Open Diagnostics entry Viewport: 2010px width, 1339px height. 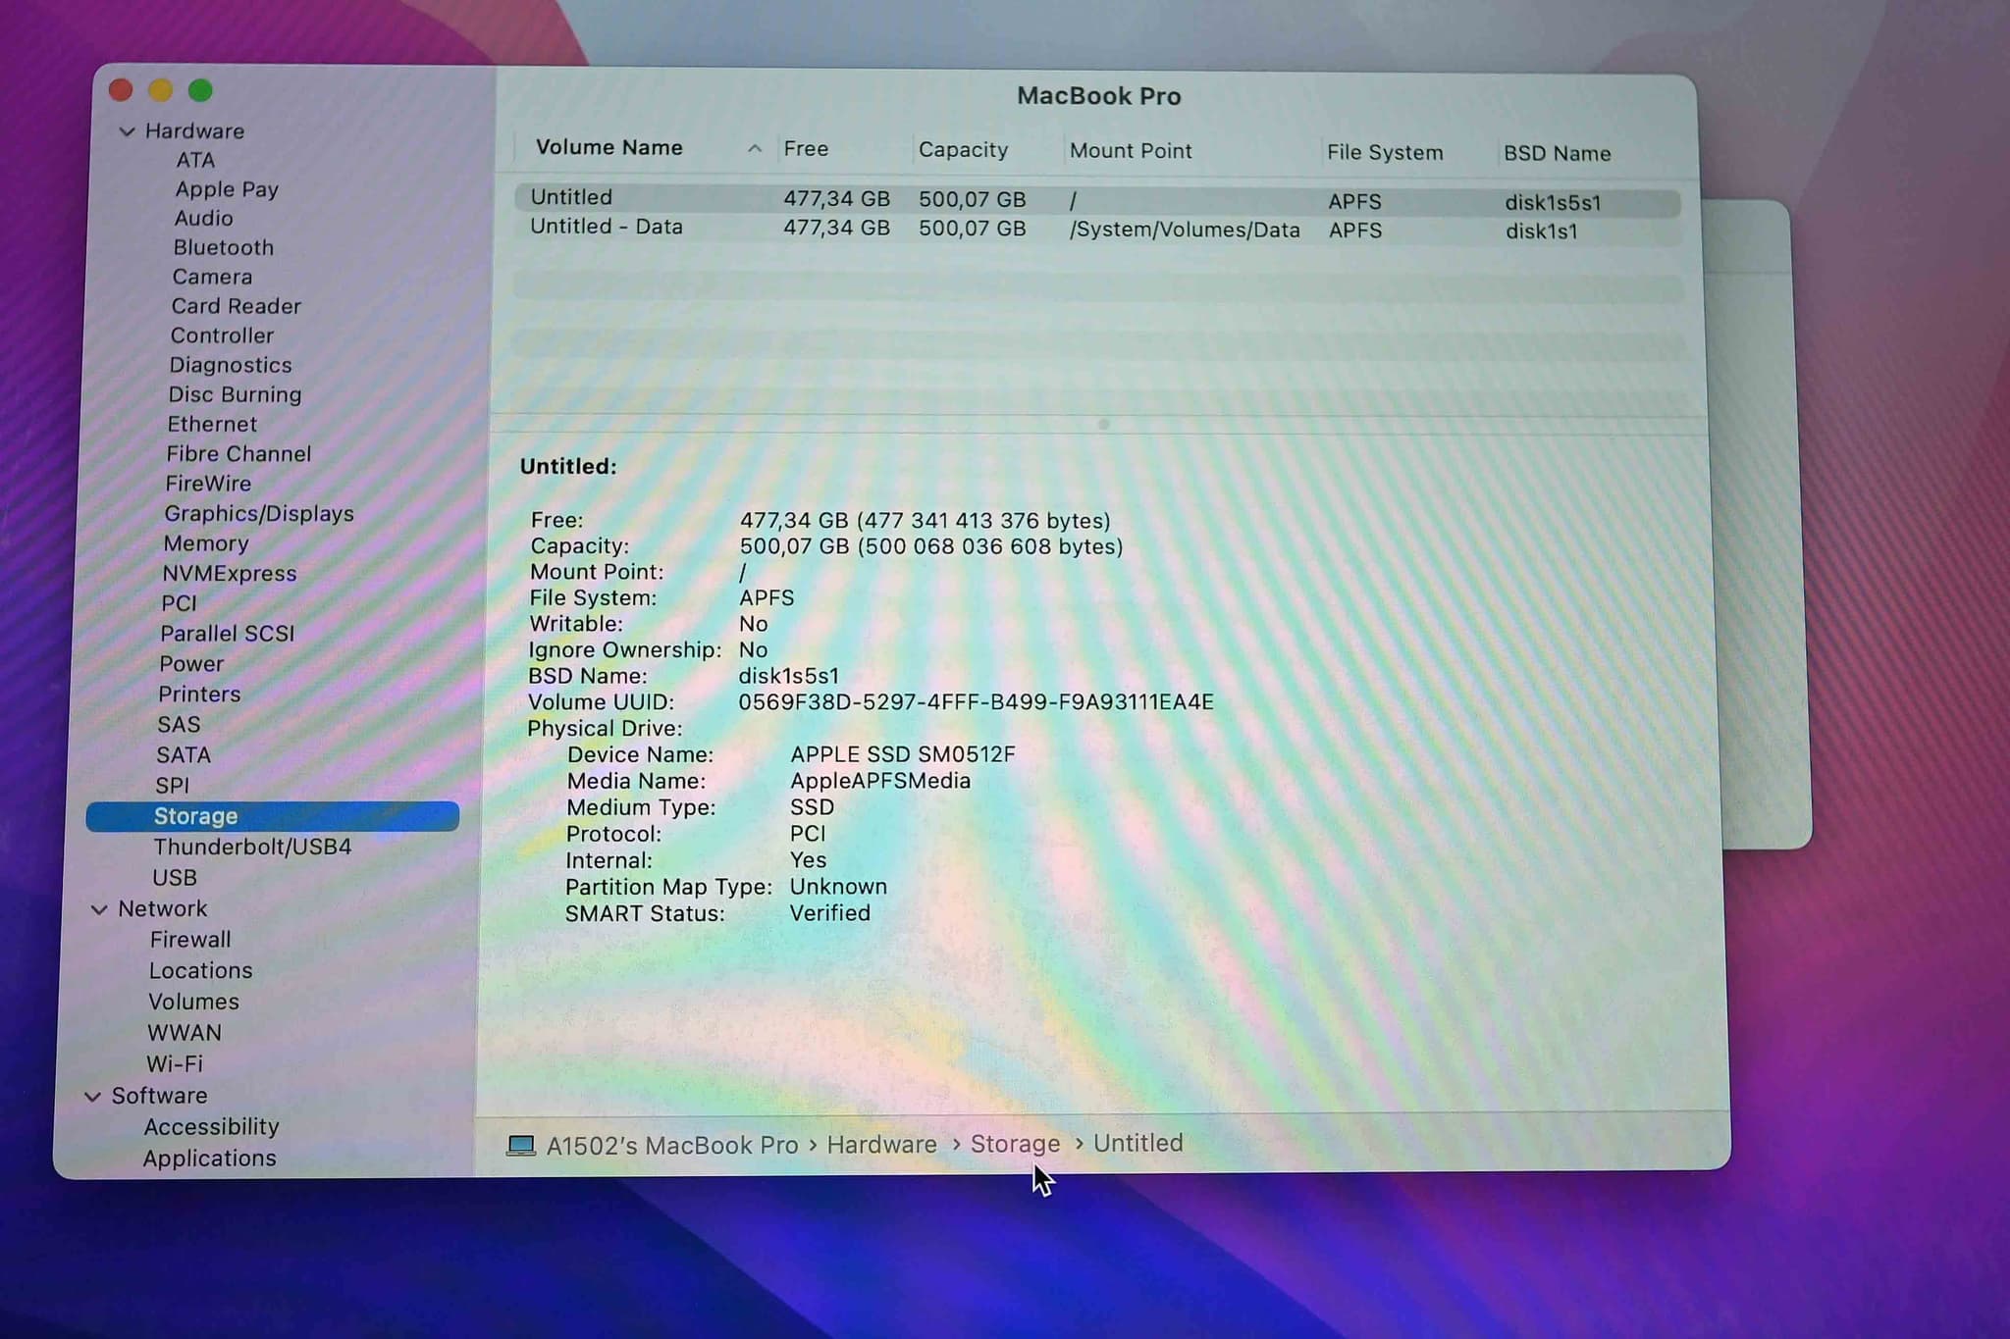pyautogui.click(x=231, y=366)
